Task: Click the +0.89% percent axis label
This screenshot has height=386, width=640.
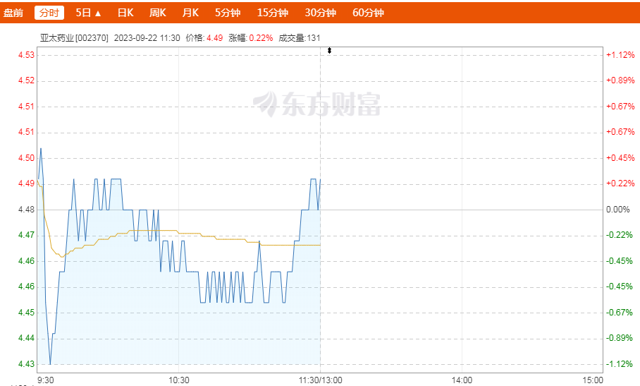Action: (620, 80)
